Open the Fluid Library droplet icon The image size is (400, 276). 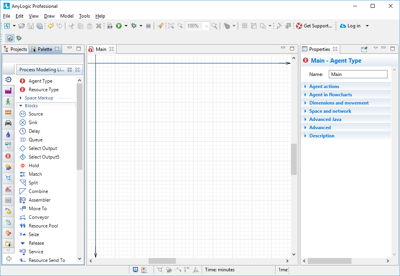(8, 134)
